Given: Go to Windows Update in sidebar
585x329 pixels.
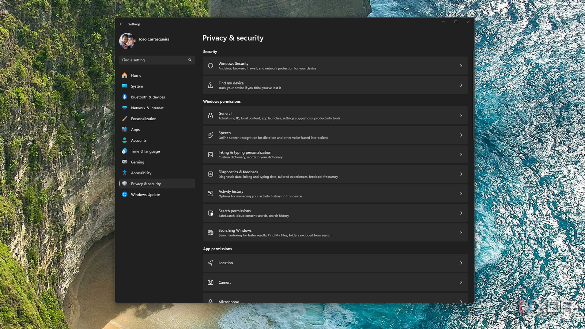Looking at the screenshot, I should (145, 194).
